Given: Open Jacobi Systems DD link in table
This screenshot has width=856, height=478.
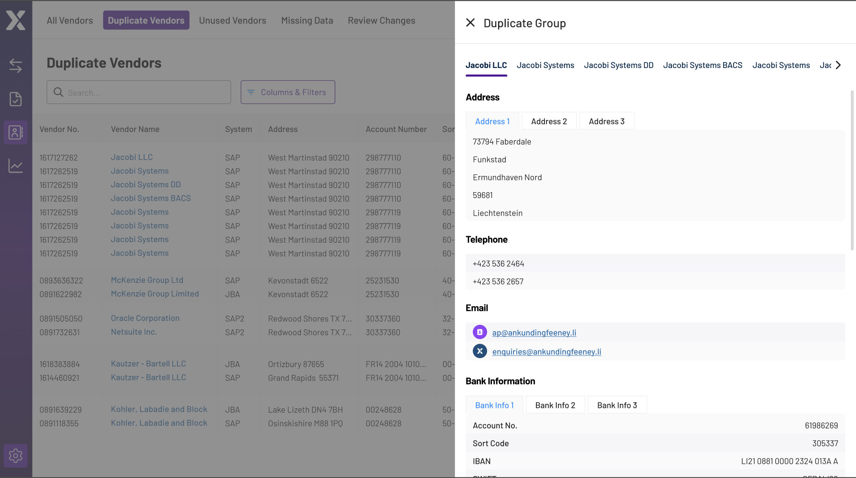Looking at the screenshot, I should (146, 184).
